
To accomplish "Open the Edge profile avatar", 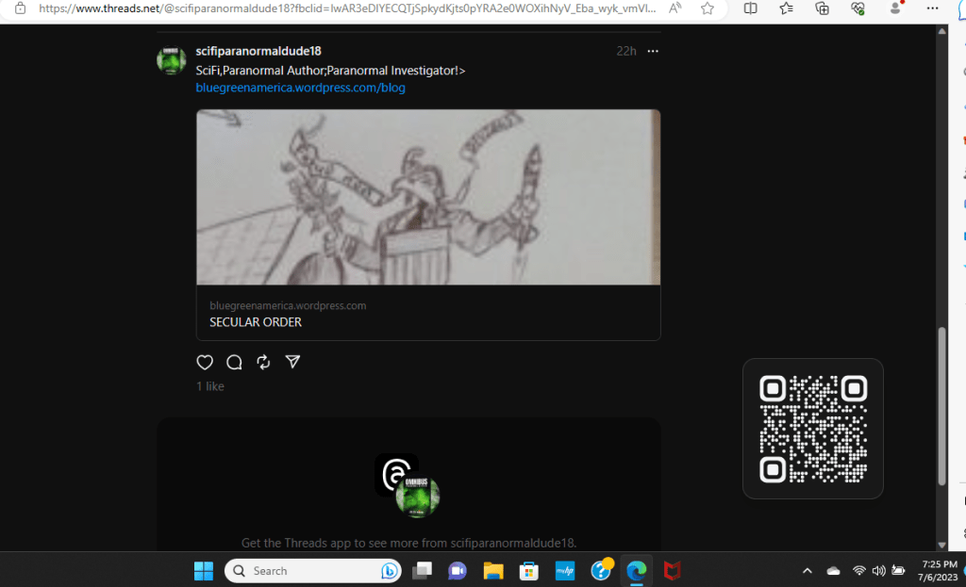I will (x=894, y=8).
